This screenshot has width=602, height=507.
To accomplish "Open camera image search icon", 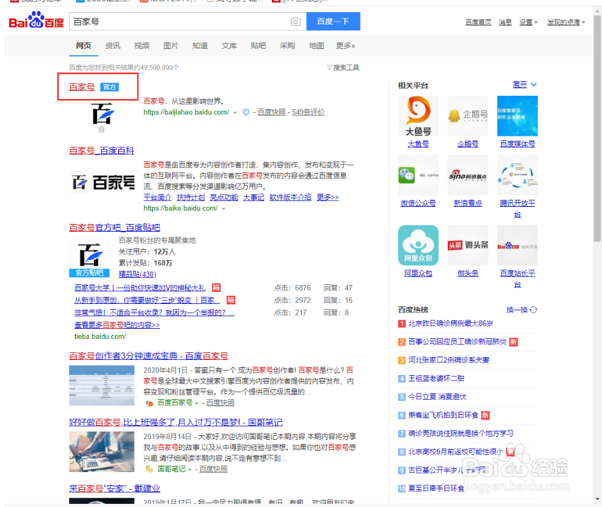I will click(x=295, y=22).
